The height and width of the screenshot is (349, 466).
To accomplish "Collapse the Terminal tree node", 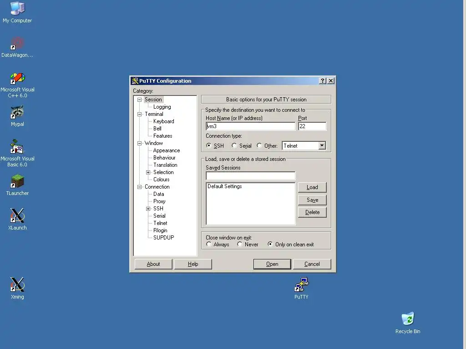I will click(x=139, y=114).
